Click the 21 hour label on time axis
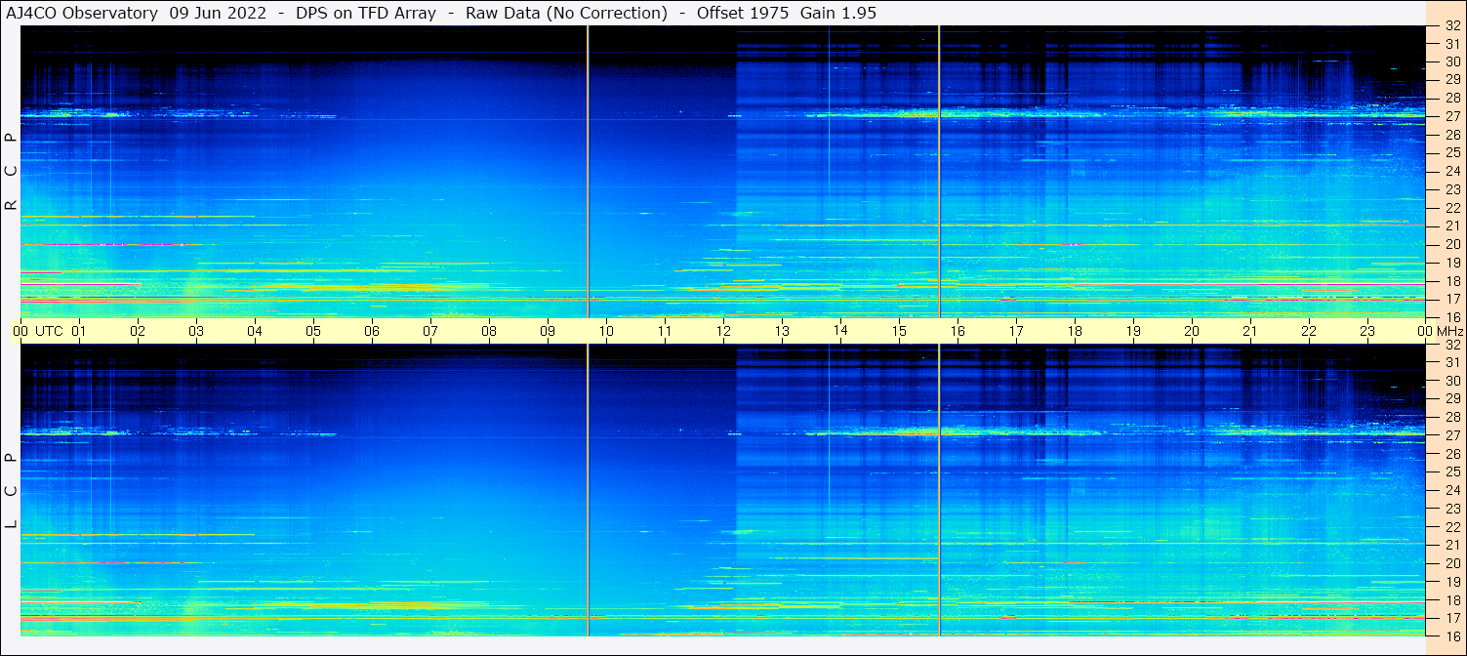The width and height of the screenshot is (1467, 656). pos(1250,331)
